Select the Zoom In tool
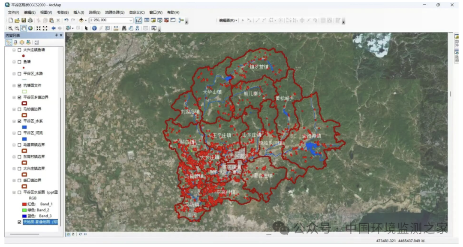 (x=11, y=28)
